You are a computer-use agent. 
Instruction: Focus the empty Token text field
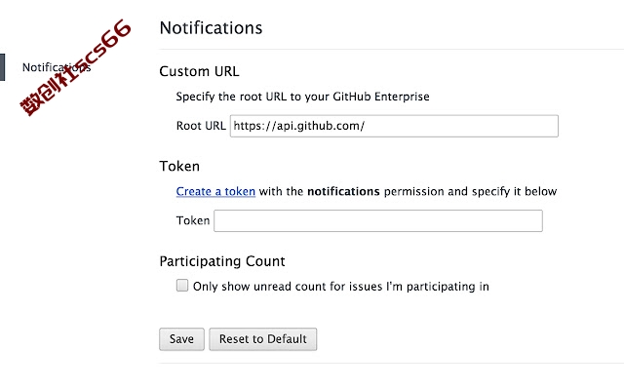pos(378,221)
